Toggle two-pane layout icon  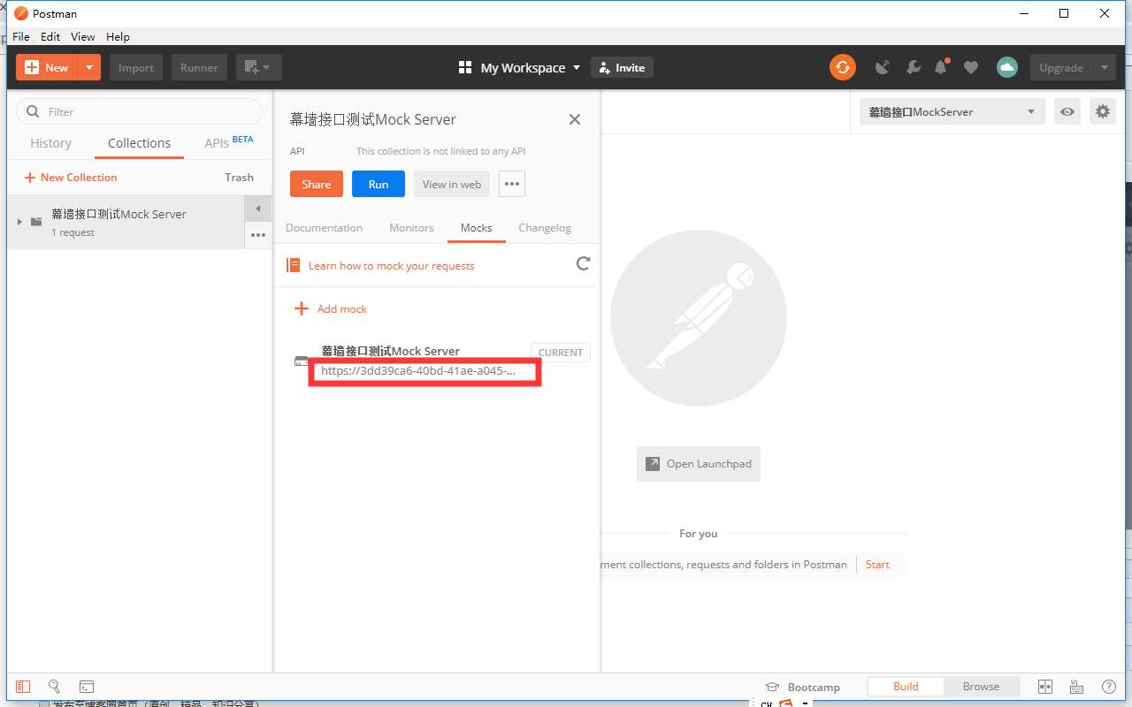coord(1044,687)
